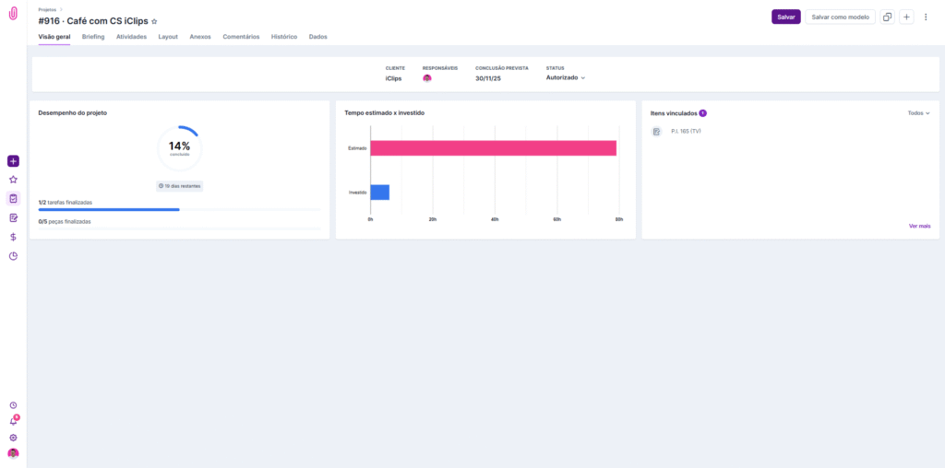945x468 pixels.
Task: Click the purple plus button in sidebar
Action: 13,161
